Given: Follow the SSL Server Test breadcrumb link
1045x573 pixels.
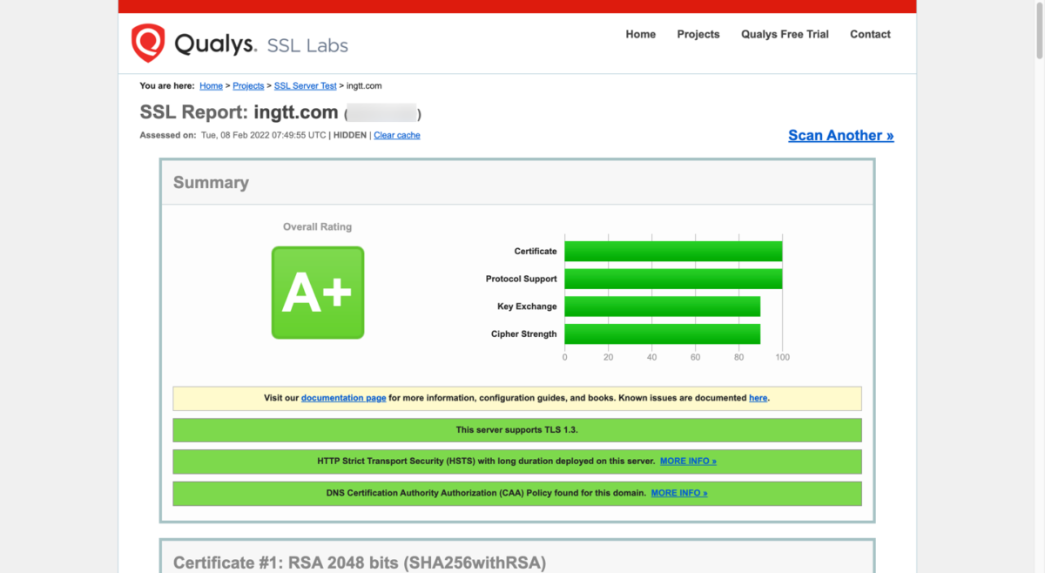Looking at the screenshot, I should coord(305,86).
